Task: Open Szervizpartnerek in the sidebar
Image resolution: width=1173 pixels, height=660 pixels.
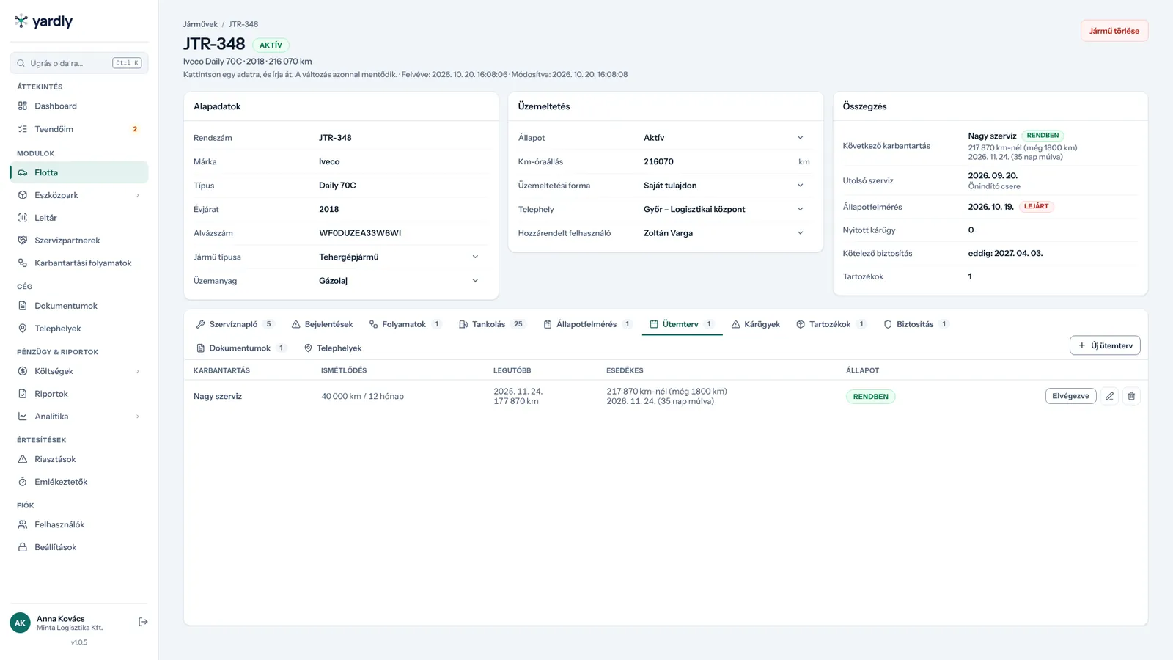Action: 79,241
